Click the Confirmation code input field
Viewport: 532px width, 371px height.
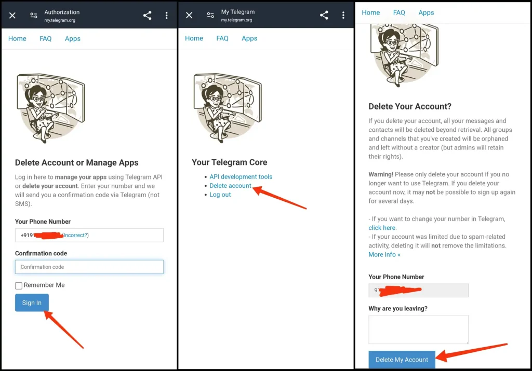tap(89, 266)
